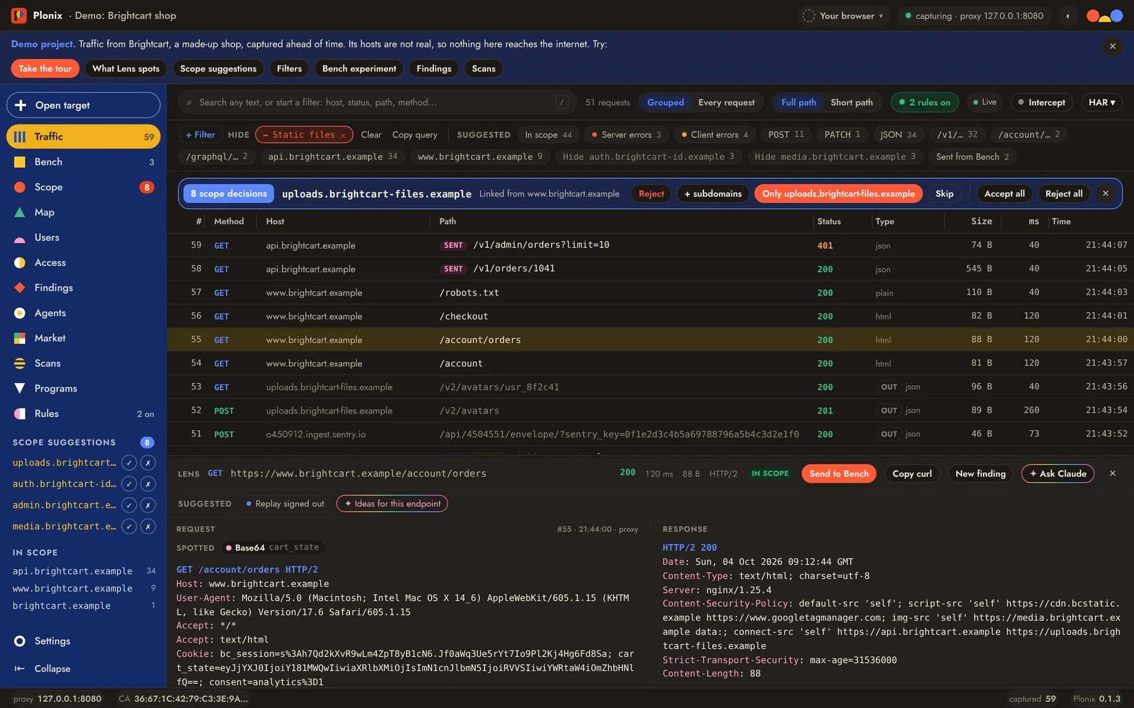
Task: Open What Lens spots tab
Action: [x=126, y=68]
